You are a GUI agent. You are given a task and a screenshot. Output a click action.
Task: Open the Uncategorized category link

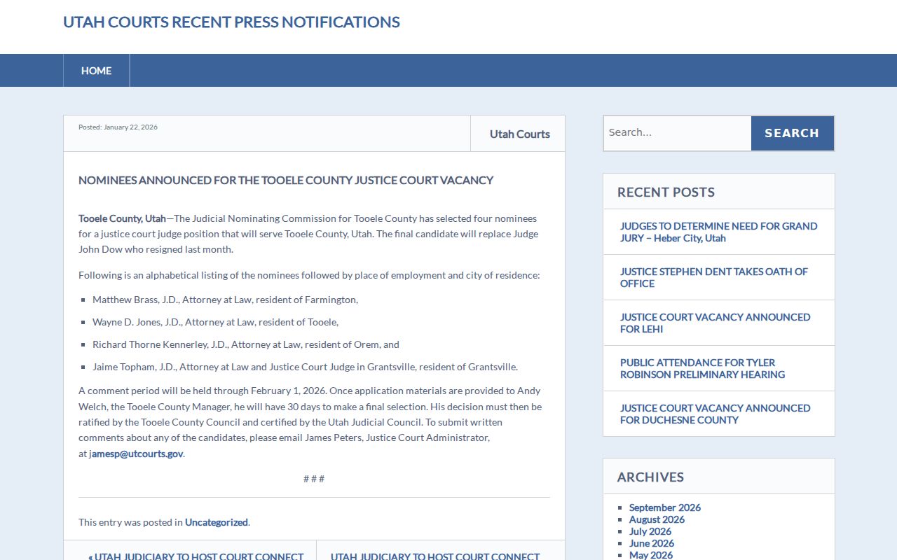216,522
